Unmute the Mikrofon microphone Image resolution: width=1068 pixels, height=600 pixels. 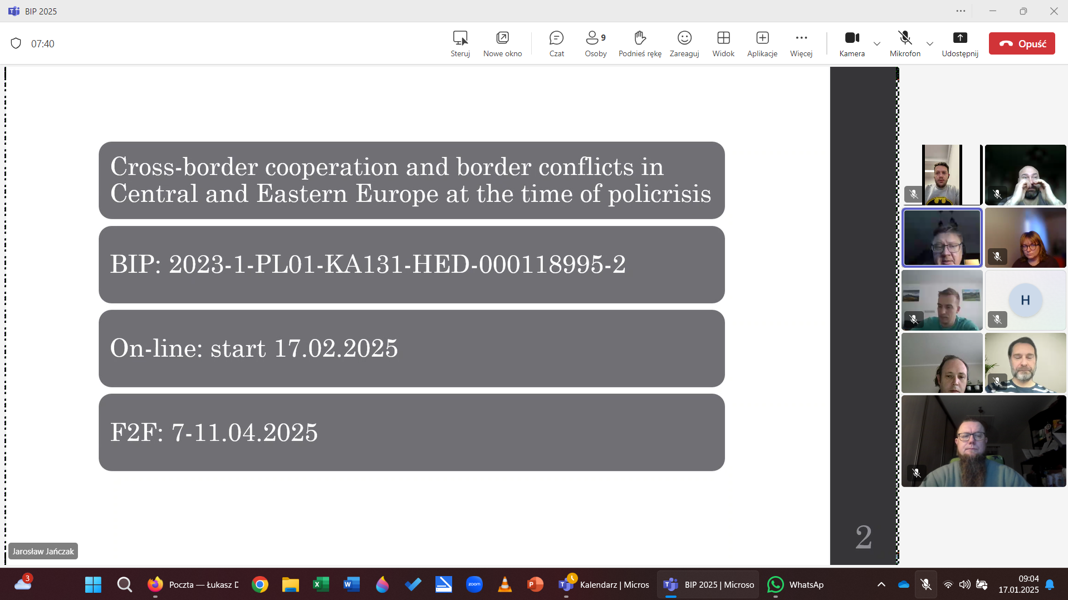(x=905, y=43)
